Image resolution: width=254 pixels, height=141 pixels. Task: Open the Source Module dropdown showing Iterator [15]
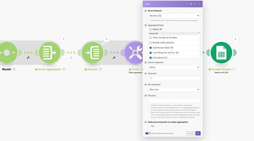(x=174, y=16)
